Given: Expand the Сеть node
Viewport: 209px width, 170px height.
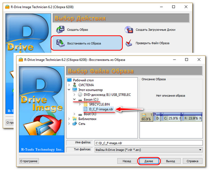Looking at the screenshot, I should point(69,124).
